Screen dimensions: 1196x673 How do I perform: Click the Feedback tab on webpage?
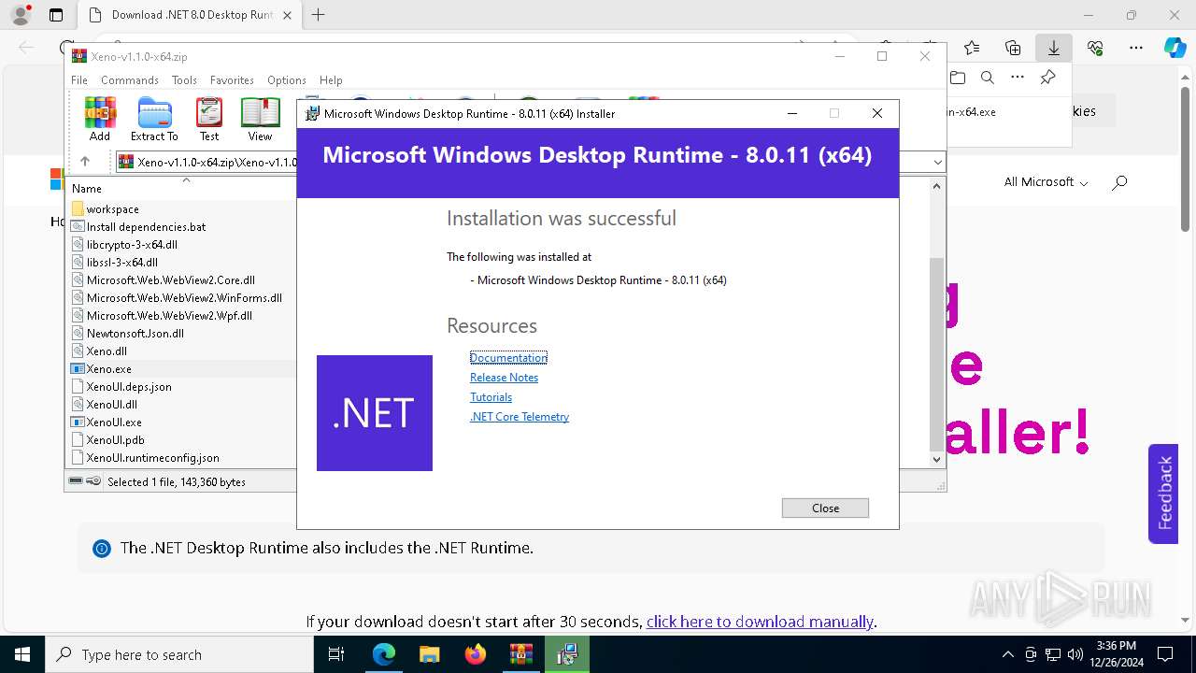[1163, 493]
